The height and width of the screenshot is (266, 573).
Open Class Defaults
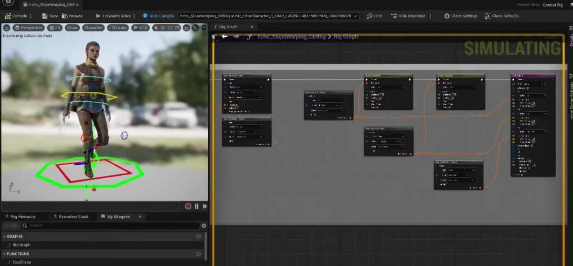[501, 16]
